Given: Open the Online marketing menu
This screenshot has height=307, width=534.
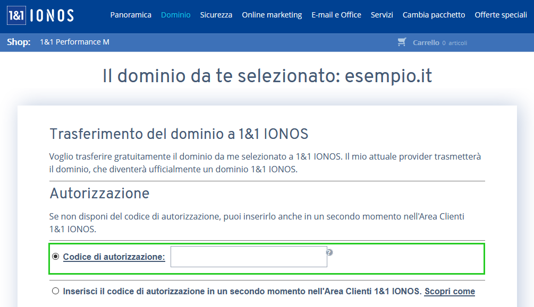Looking at the screenshot, I should (272, 15).
